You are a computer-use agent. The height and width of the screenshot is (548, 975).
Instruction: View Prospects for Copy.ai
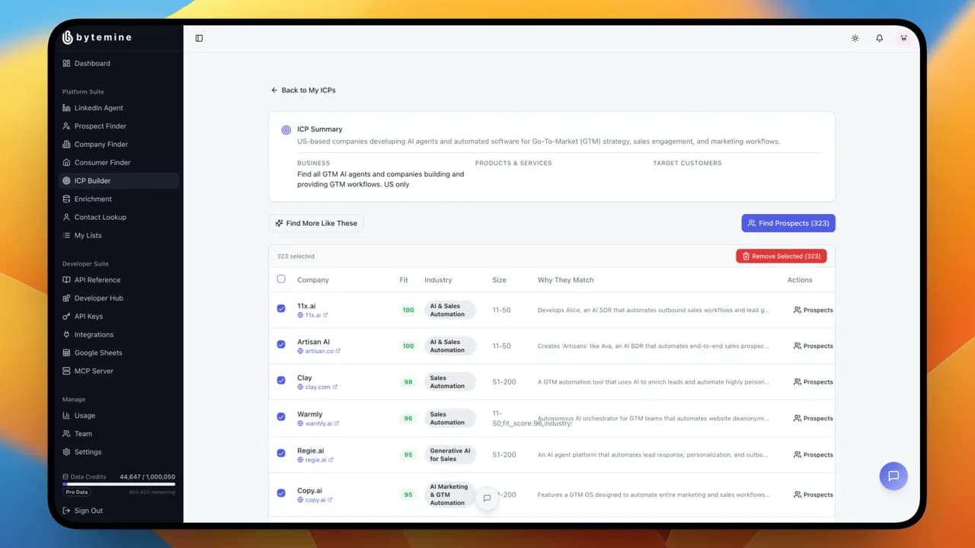pyautogui.click(x=813, y=495)
